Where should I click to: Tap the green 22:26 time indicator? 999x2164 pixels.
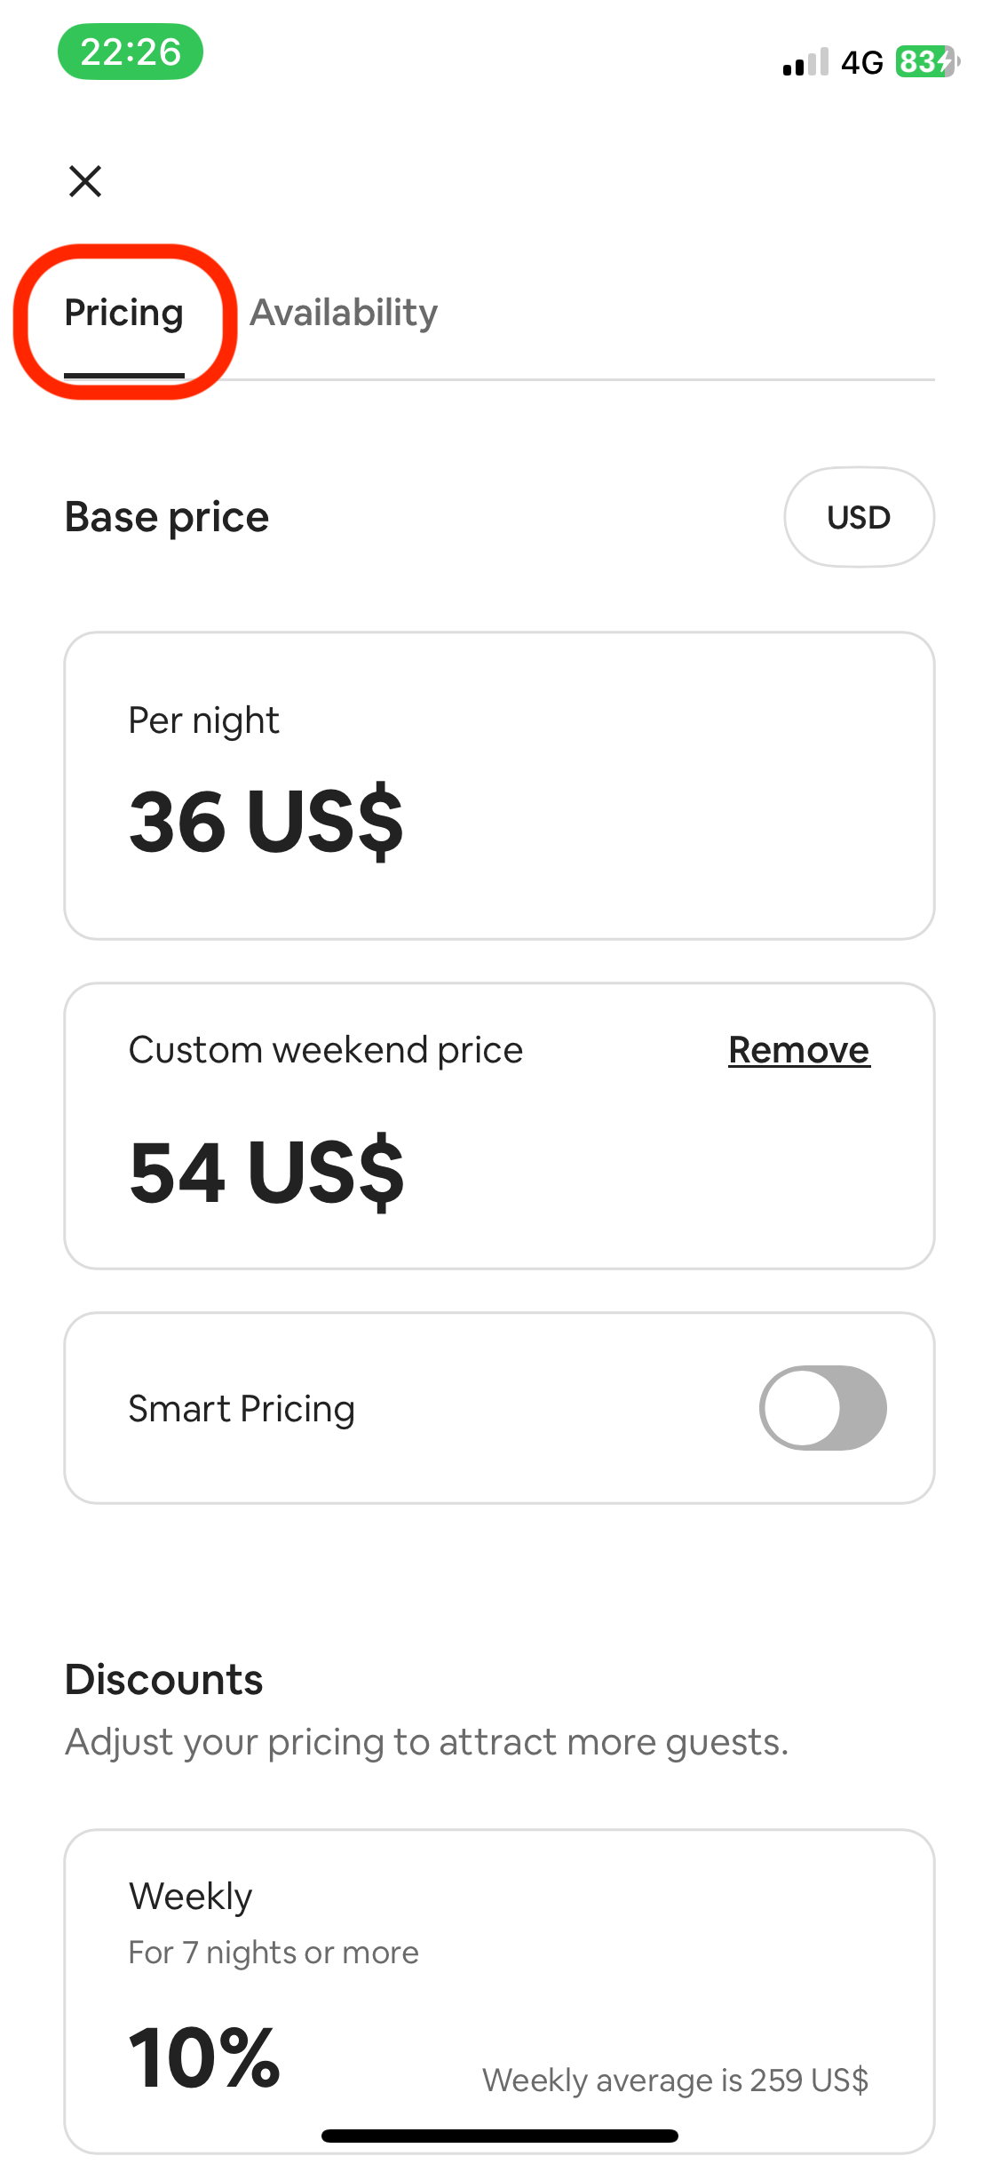(131, 52)
